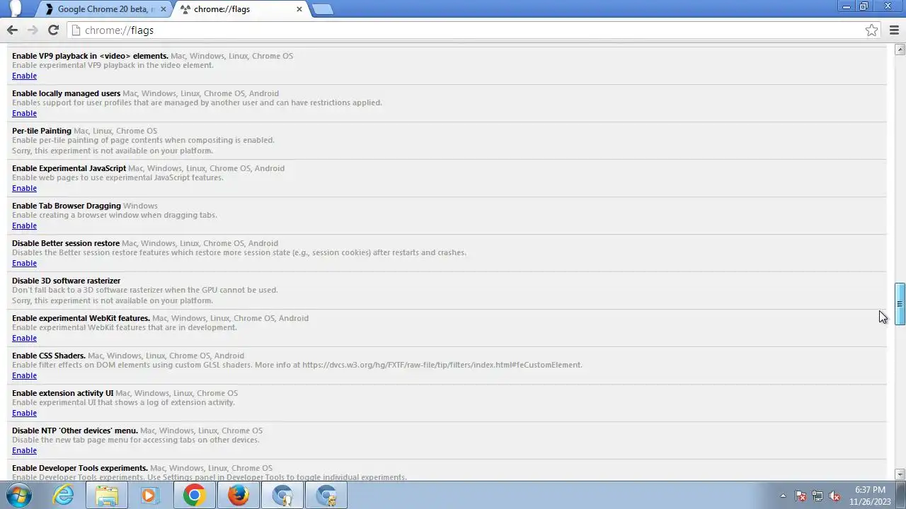
Task: Restore down the Chrome window
Action: point(864,6)
